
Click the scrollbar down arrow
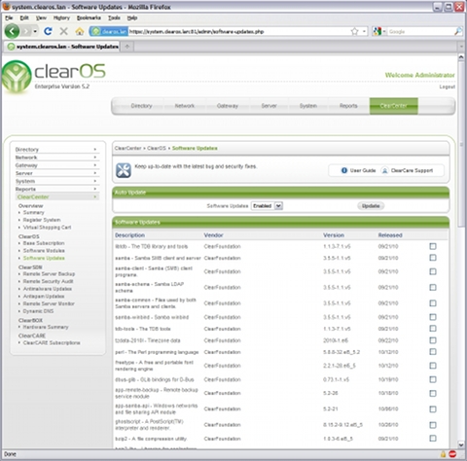tap(461, 444)
